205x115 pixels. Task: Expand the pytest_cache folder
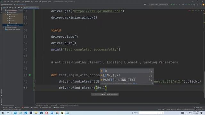pos(6,12)
